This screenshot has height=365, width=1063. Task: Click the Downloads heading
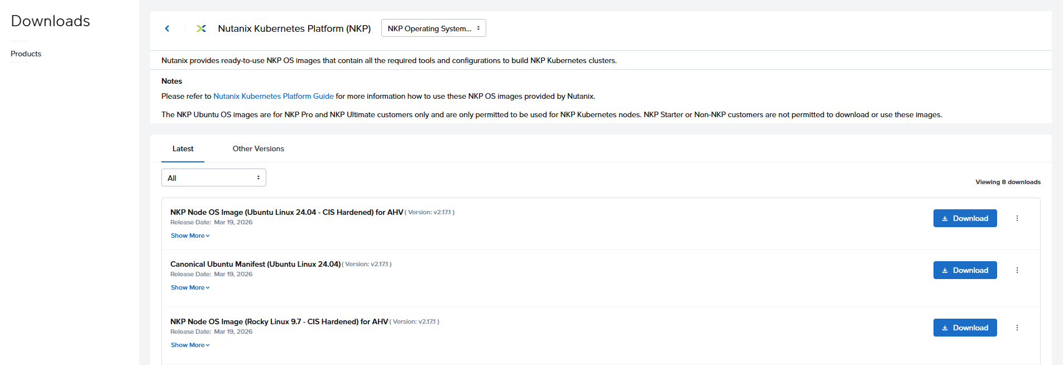point(51,21)
